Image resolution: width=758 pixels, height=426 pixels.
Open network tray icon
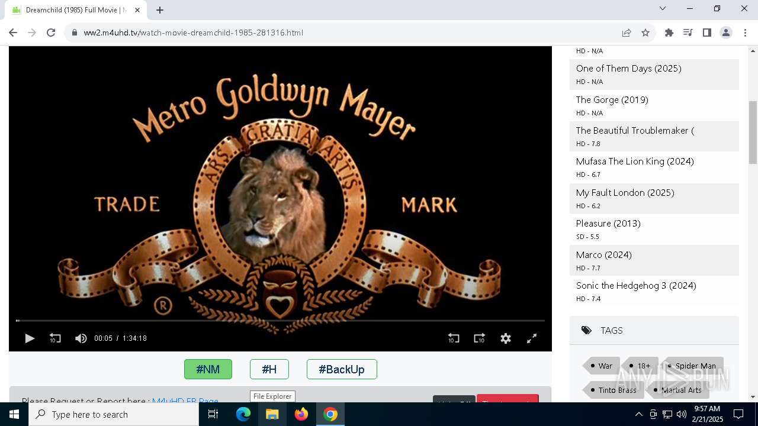click(x=667, y=414)
